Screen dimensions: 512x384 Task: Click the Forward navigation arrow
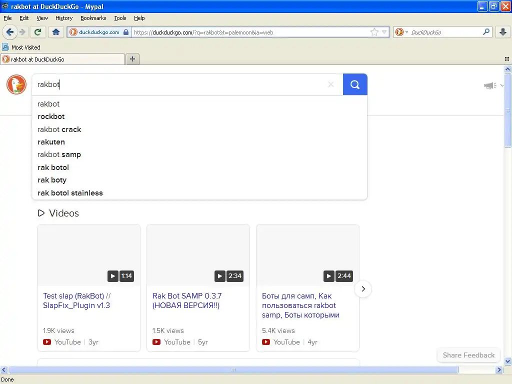22,32
